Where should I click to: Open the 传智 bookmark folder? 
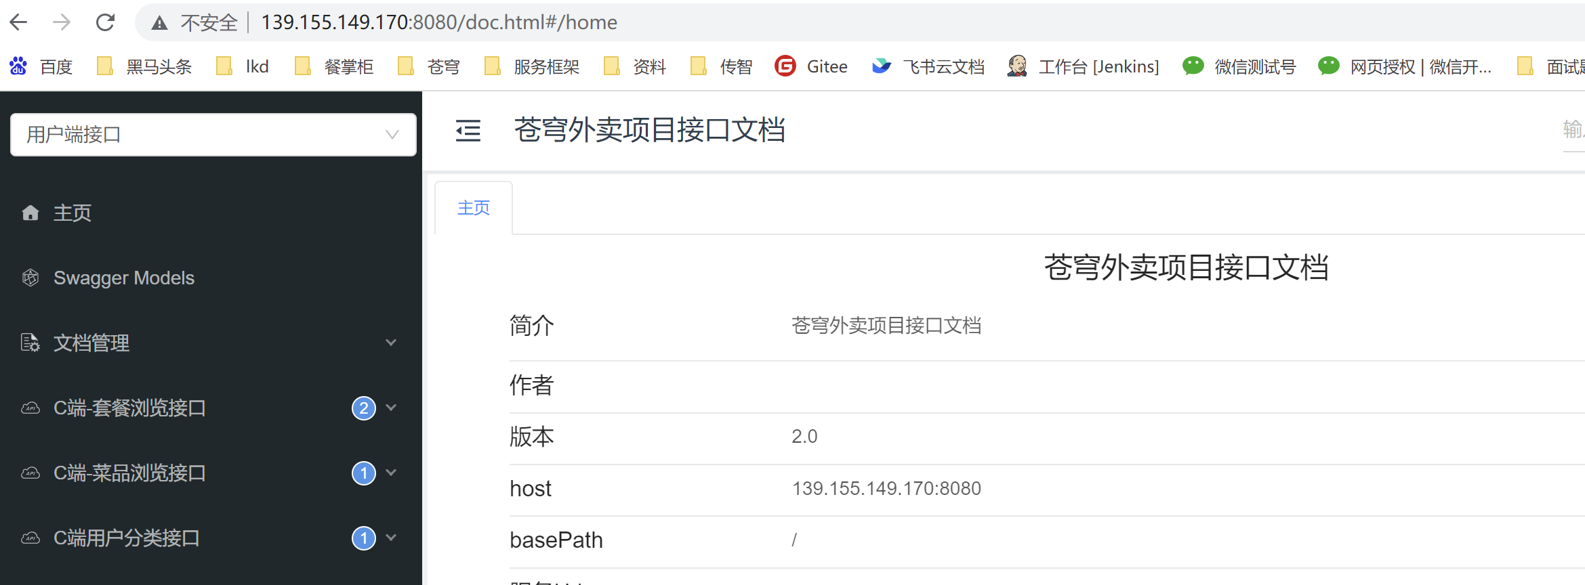coord(722,66)
